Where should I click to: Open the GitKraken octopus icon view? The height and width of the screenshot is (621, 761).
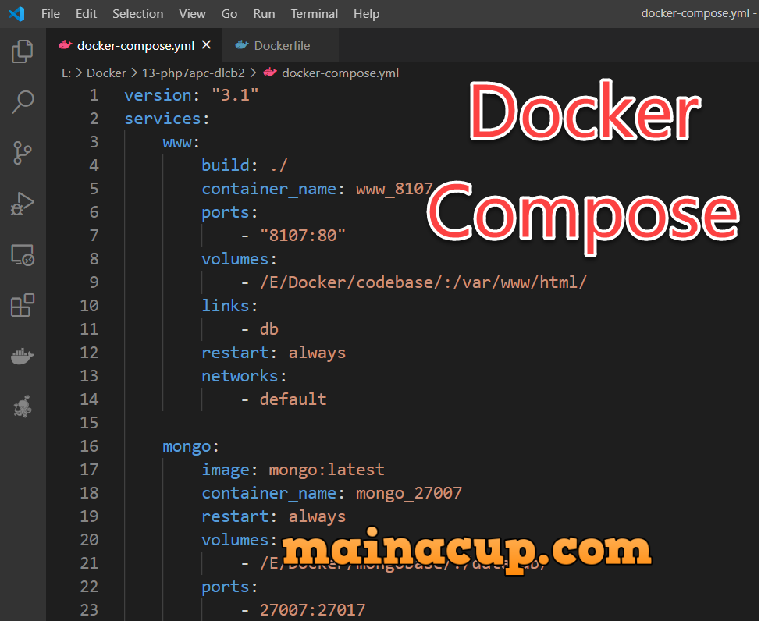(23, 406)
